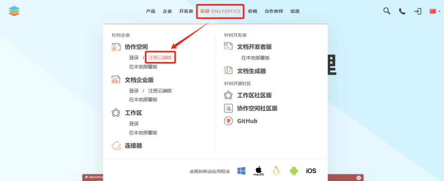Screen dimensions: 444x181
Task: Open the China flag language selector
Action: [435, 11]
